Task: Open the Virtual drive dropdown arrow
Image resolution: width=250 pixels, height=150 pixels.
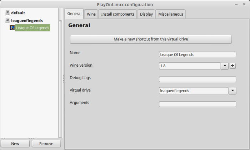Action: click(x=232, y=90)
